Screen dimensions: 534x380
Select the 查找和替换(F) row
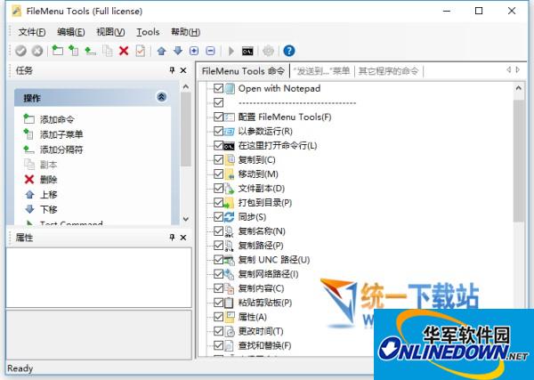click(264, 345)
